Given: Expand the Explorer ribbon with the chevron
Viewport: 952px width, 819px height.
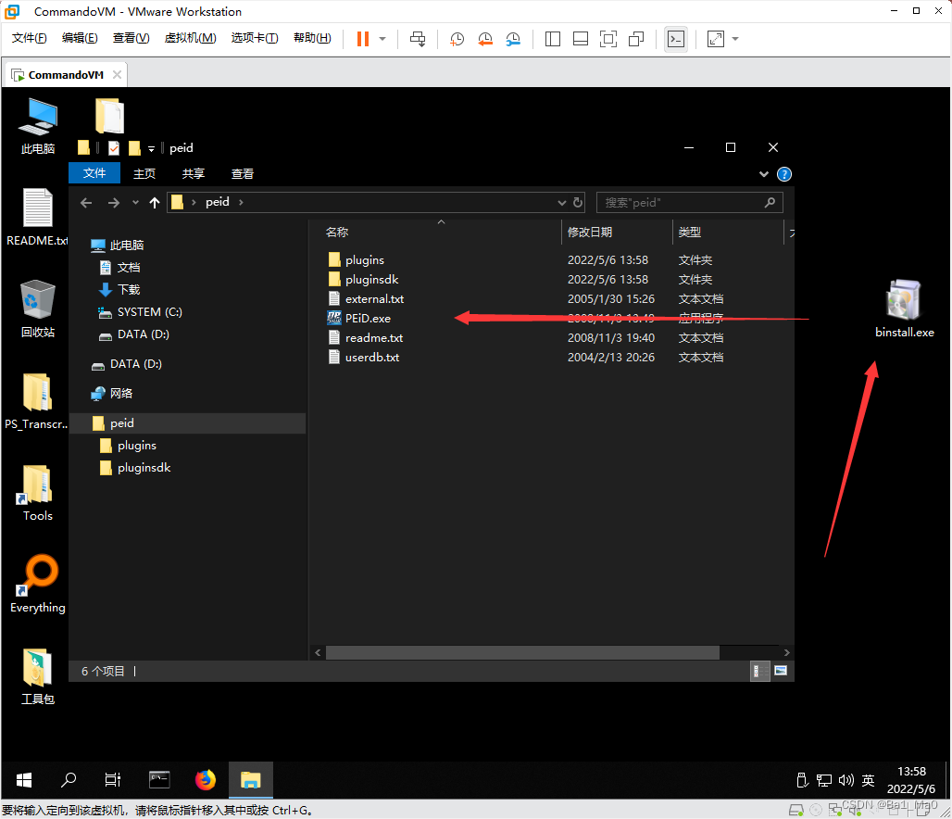Looking at the screenshot, I should point(764,174).
